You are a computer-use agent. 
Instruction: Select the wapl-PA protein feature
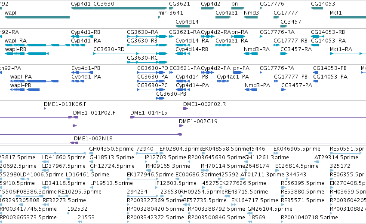(34, 81)
